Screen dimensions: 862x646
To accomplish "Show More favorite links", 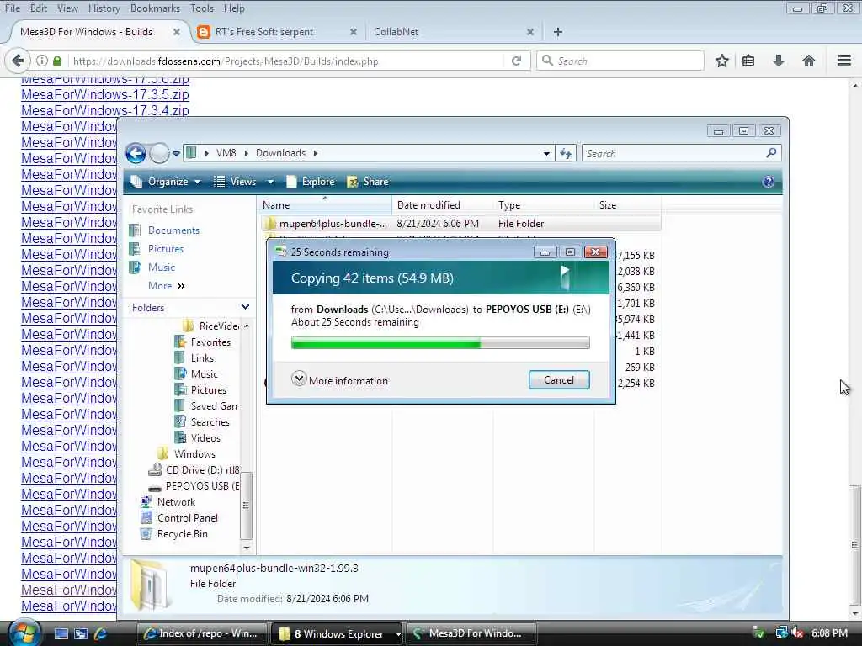I will [166, 286].
